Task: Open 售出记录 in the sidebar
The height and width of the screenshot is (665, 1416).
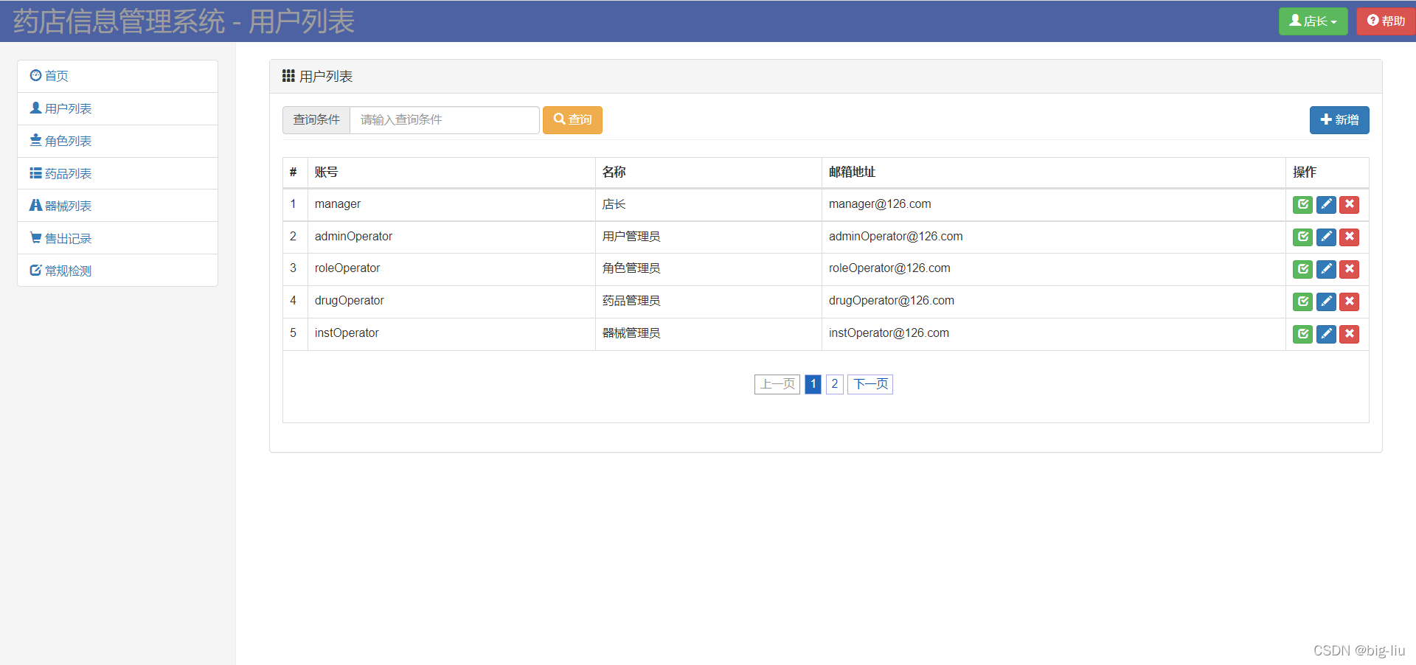Action: click(x=117, y=238)
